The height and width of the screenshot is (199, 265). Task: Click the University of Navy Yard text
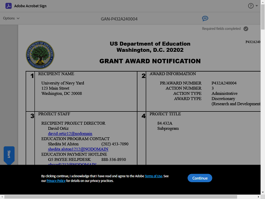click(63, 83)
